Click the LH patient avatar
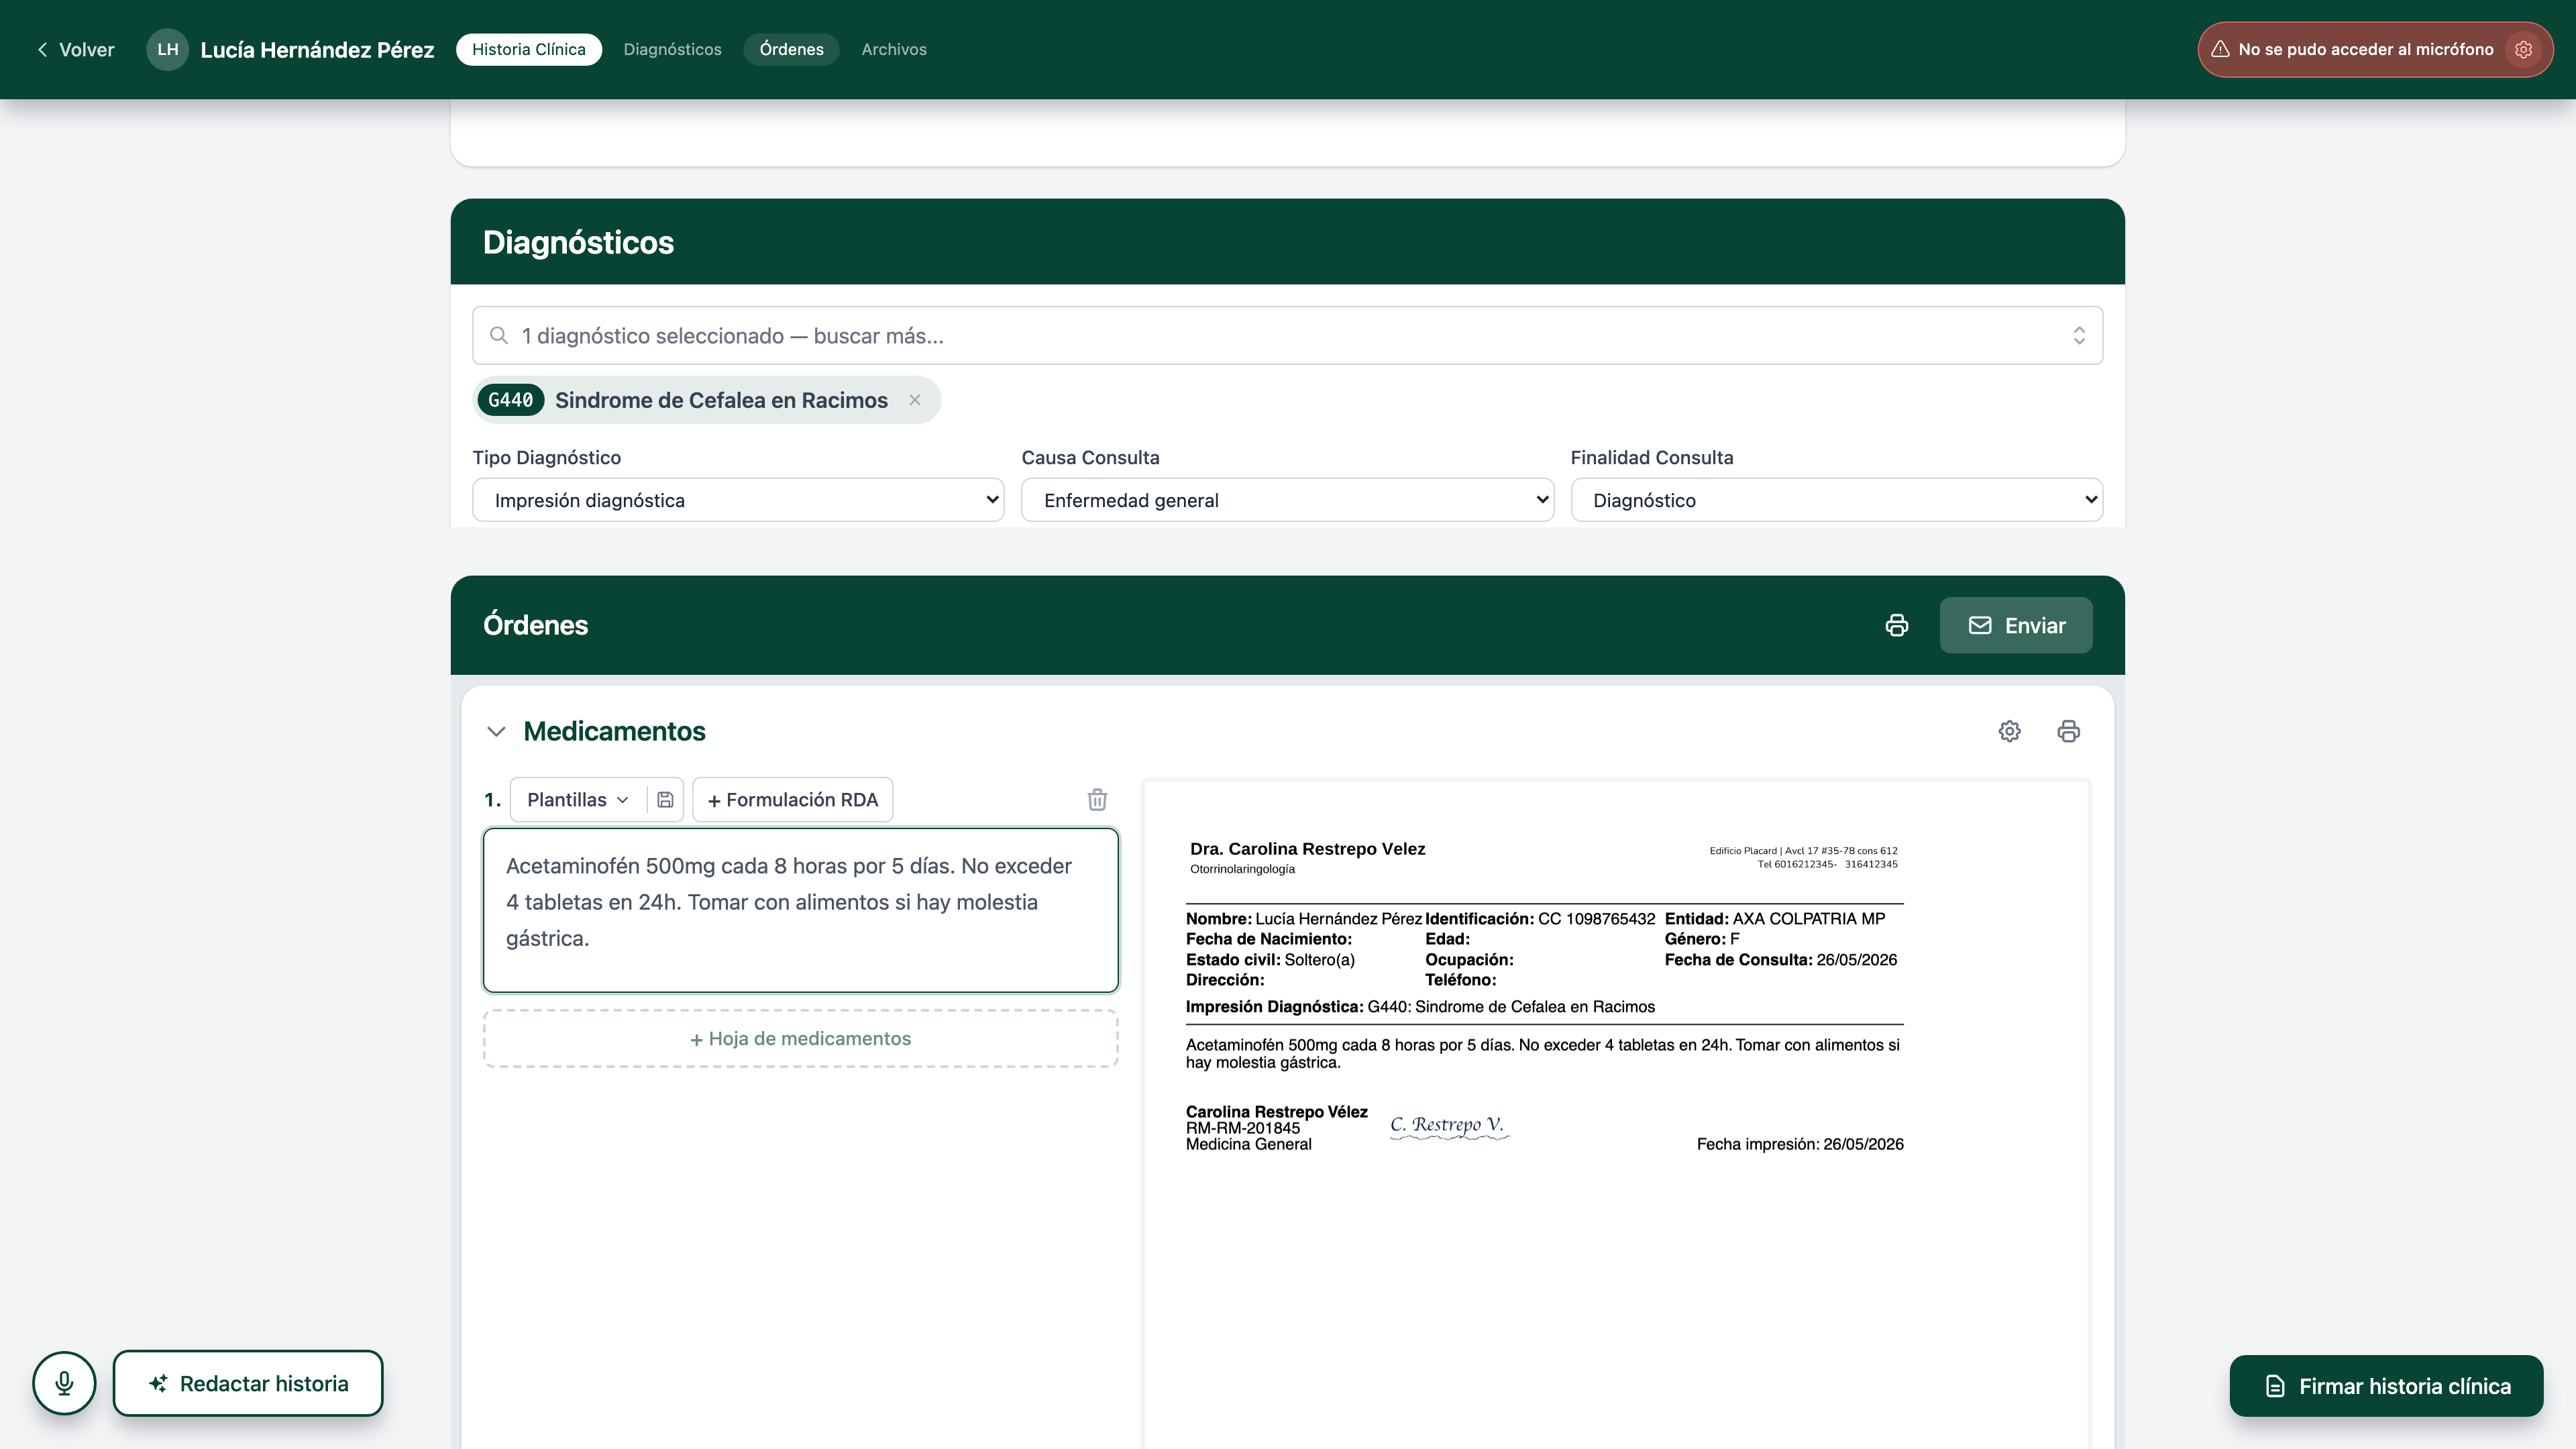 (167, 49)
